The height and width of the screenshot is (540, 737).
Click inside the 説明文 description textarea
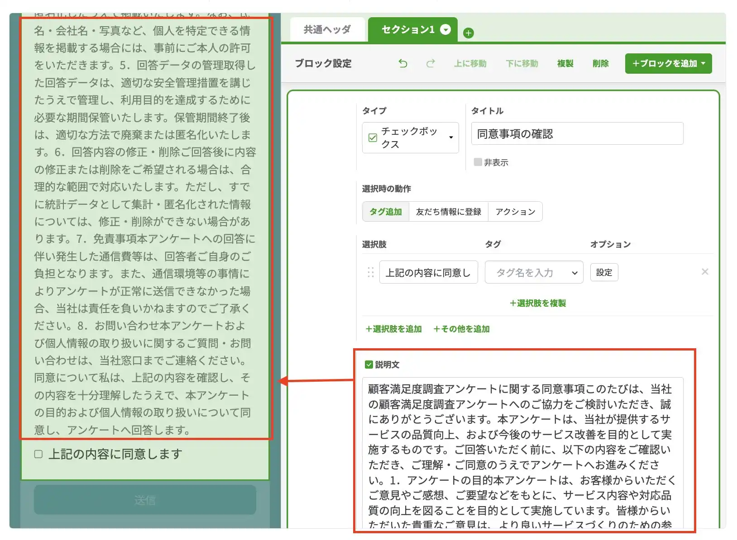522,452
